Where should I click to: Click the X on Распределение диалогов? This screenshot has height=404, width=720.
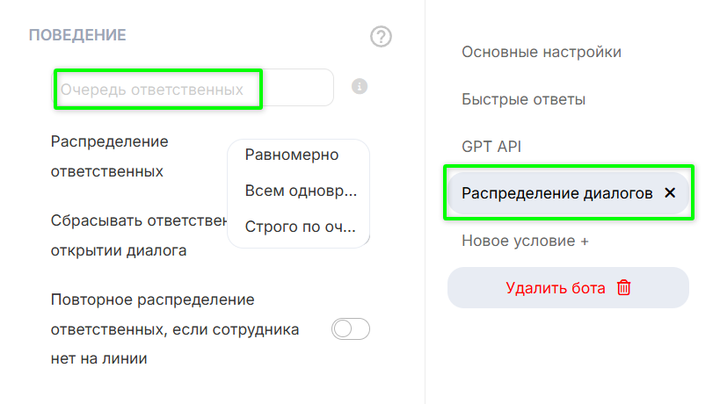pos(670,193)
